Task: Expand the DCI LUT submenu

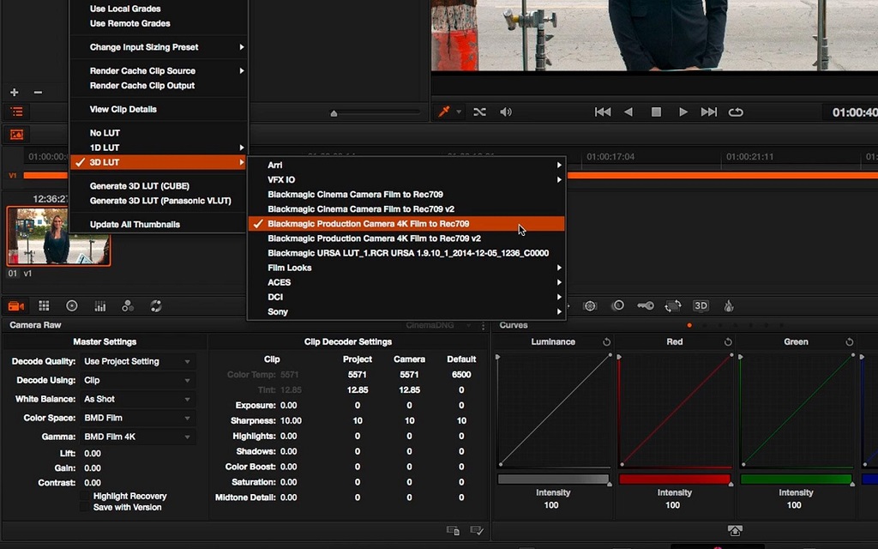Action: click(x=406, y=296)
